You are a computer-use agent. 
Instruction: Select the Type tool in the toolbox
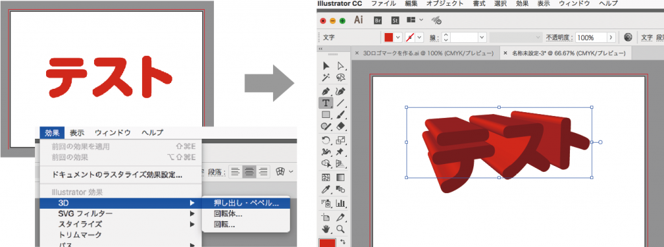[x=326, y=103]
